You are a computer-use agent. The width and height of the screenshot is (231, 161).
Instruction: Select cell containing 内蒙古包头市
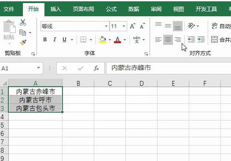coord(35,108)
